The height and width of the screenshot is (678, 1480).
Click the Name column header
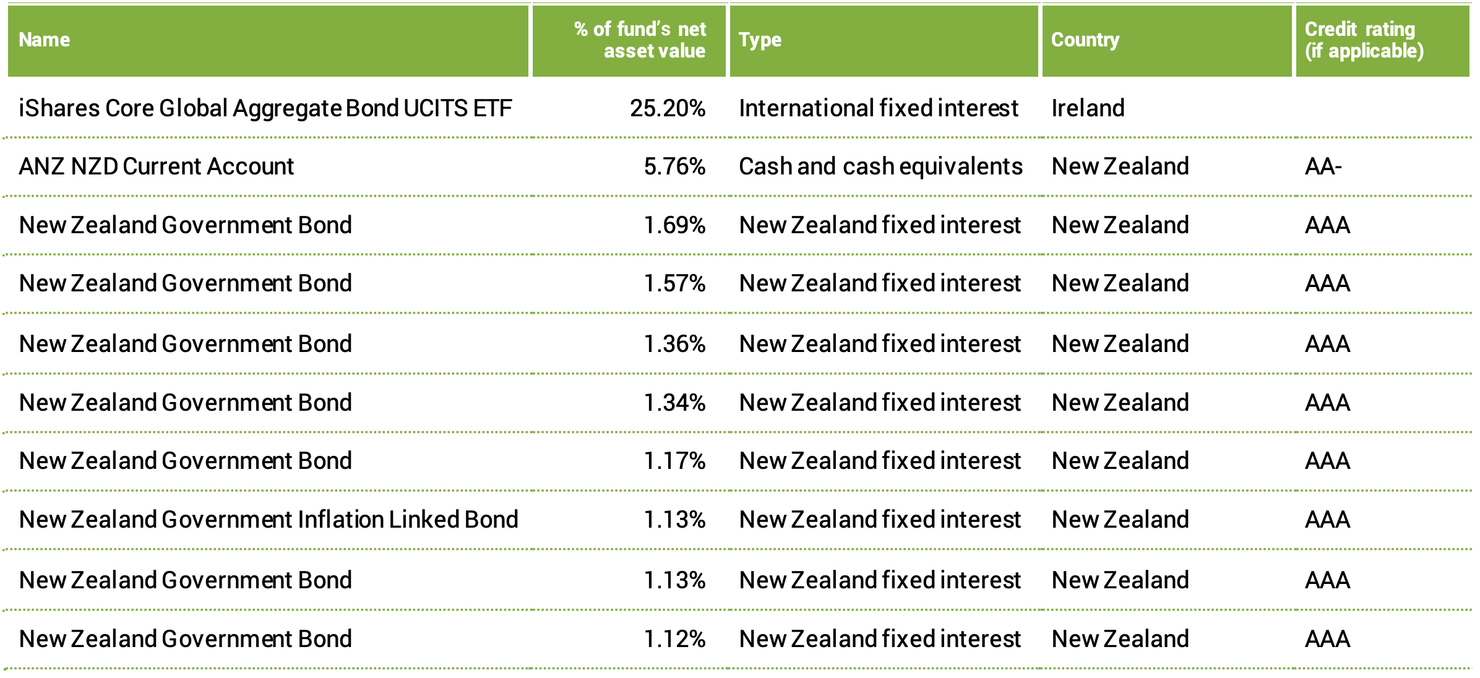coord(45,40)
